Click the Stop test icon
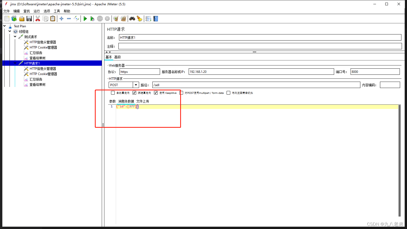 100,19
